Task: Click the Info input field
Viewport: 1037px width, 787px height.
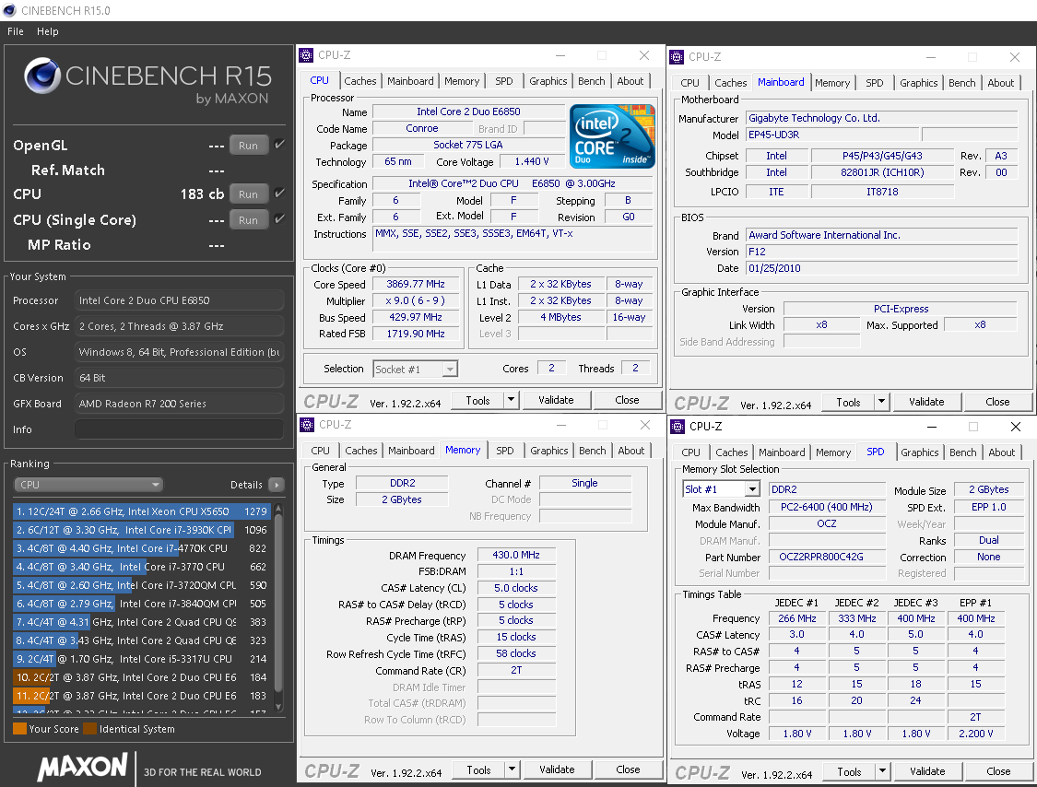Action: coord(179,429)
